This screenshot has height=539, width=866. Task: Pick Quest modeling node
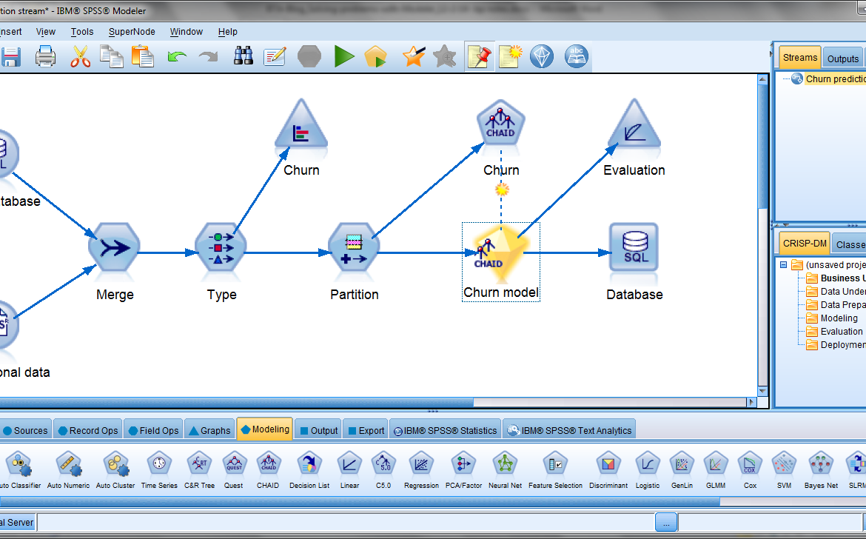pos(234,471)
